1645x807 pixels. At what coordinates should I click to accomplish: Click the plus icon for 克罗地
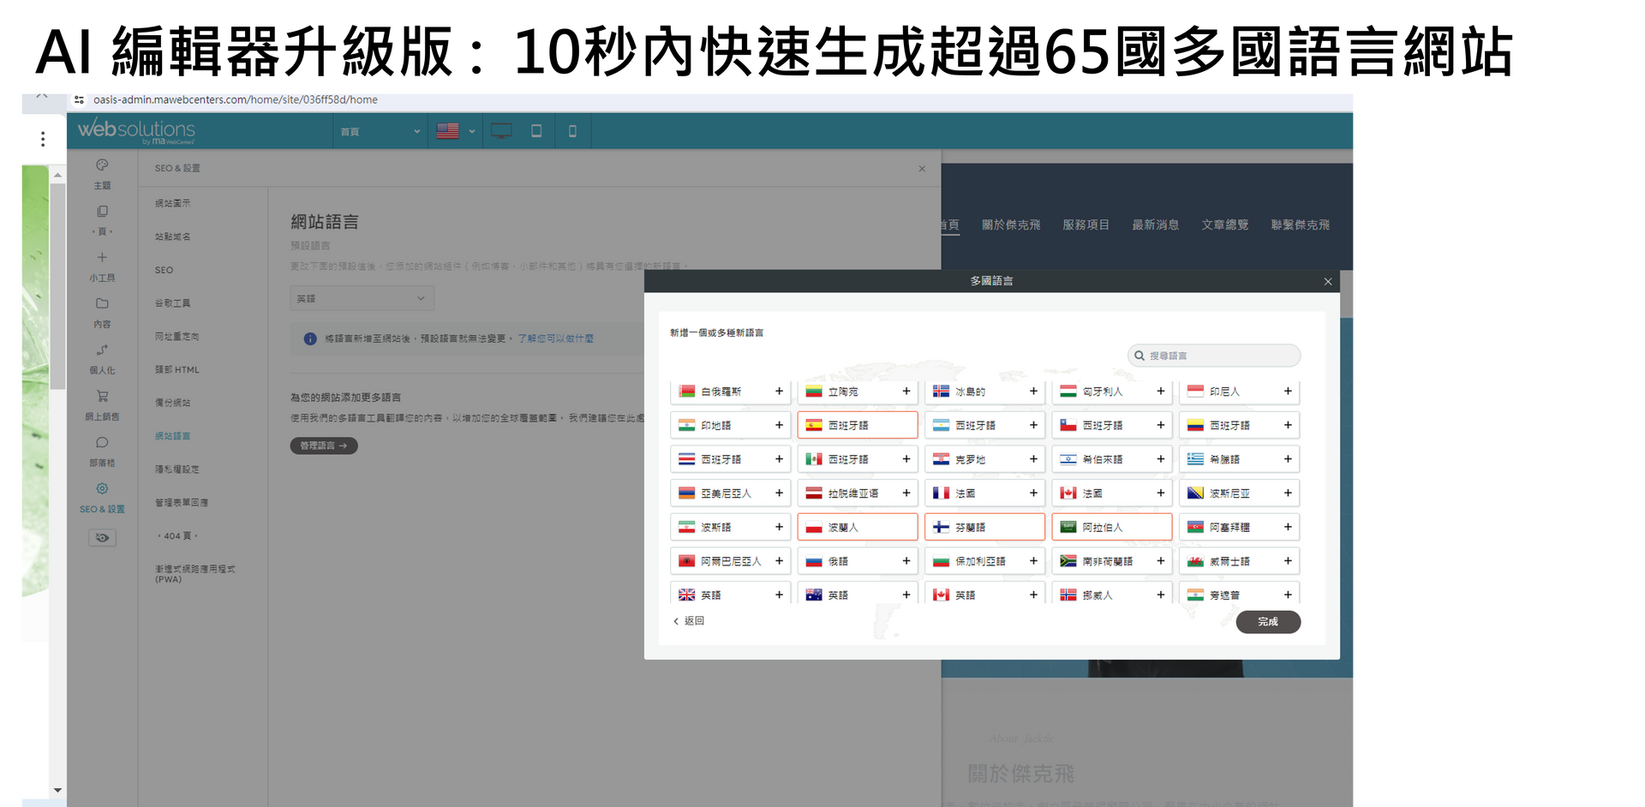tap(1033, 459)
